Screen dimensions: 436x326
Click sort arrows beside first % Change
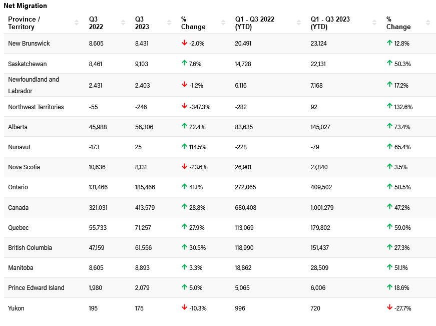tap(223, 23)
